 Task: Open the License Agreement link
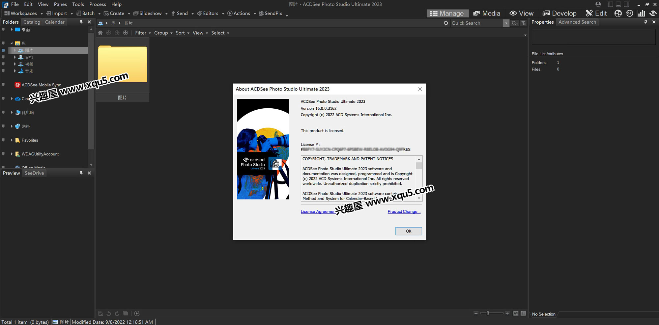pyautogui.click(x=318, y=211)
